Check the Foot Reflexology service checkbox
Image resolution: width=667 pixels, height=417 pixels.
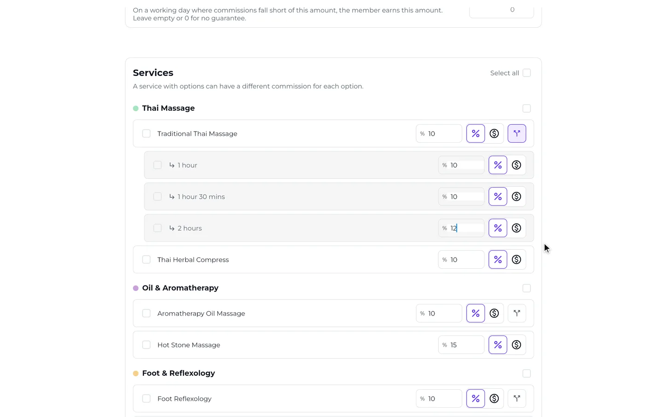pyautogui.click(x=146, y=398)
